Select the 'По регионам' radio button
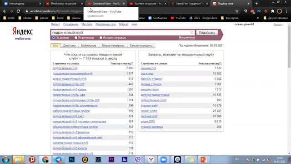Image resolution: width=291 pixels, height=164 pixels. (x=76, y=38)
